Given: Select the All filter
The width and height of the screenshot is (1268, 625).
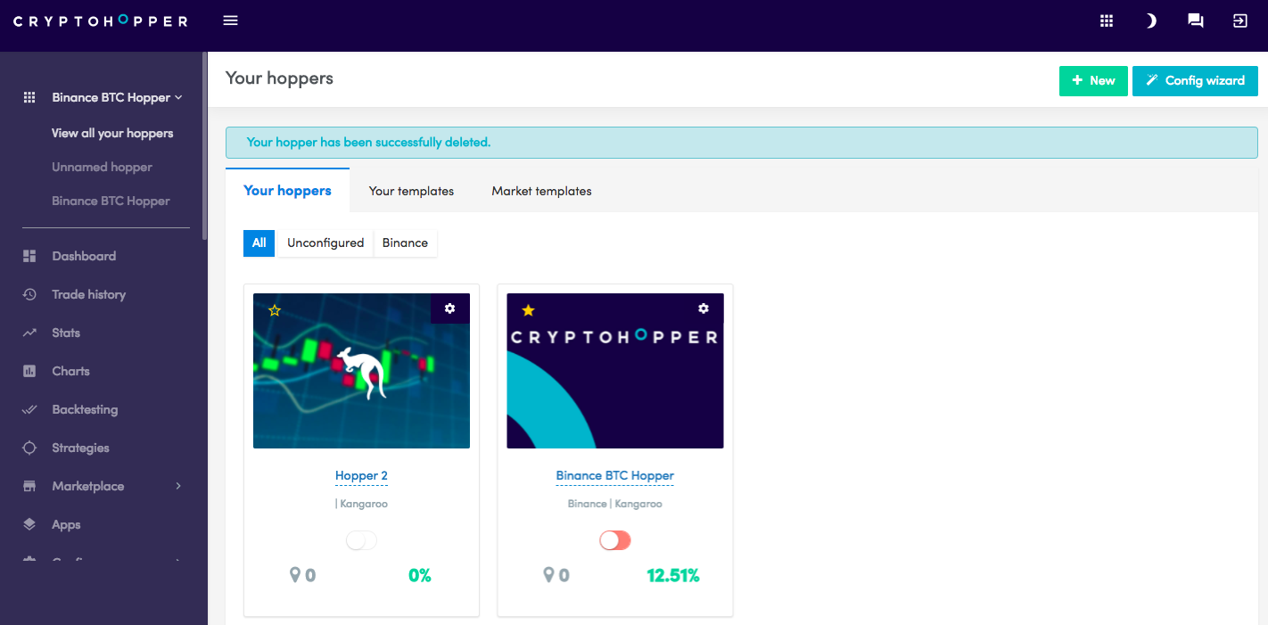Looking at the screenshot, I should (259, 243).
